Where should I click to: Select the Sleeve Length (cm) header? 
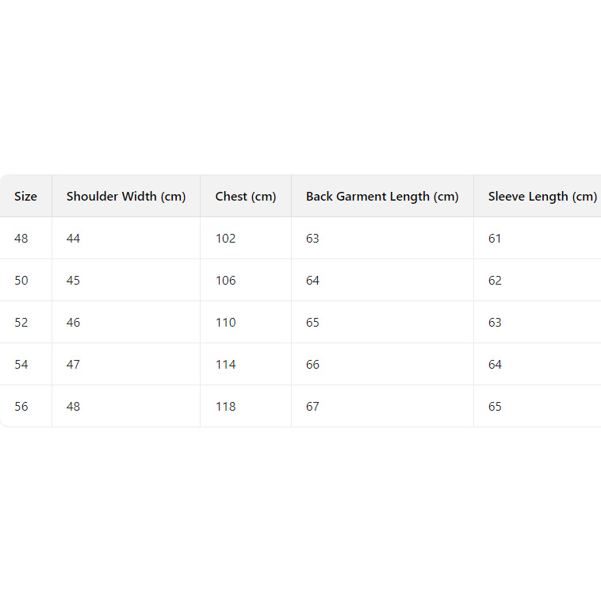point(542,197)
